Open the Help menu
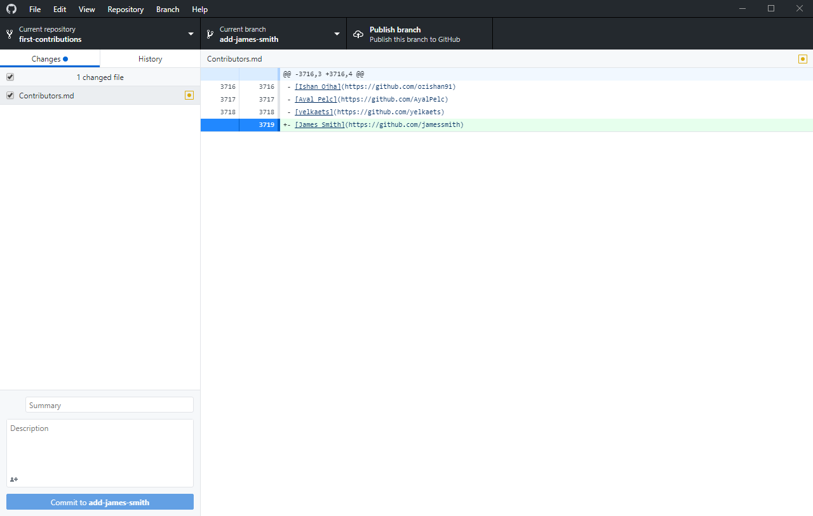The width and height of the screenshot is (813, 516). 199,10
